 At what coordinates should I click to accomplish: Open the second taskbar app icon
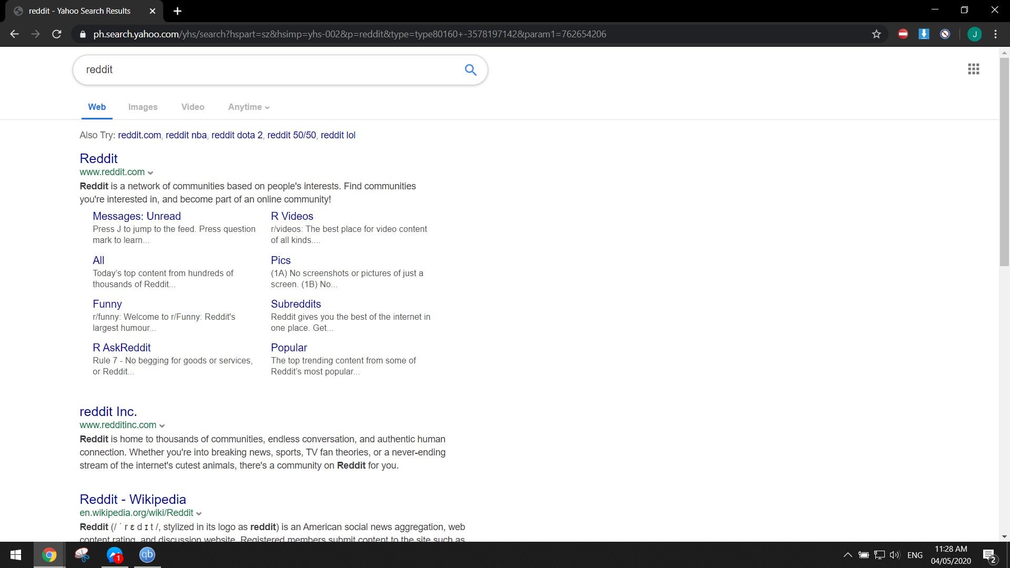pos(82,555)
